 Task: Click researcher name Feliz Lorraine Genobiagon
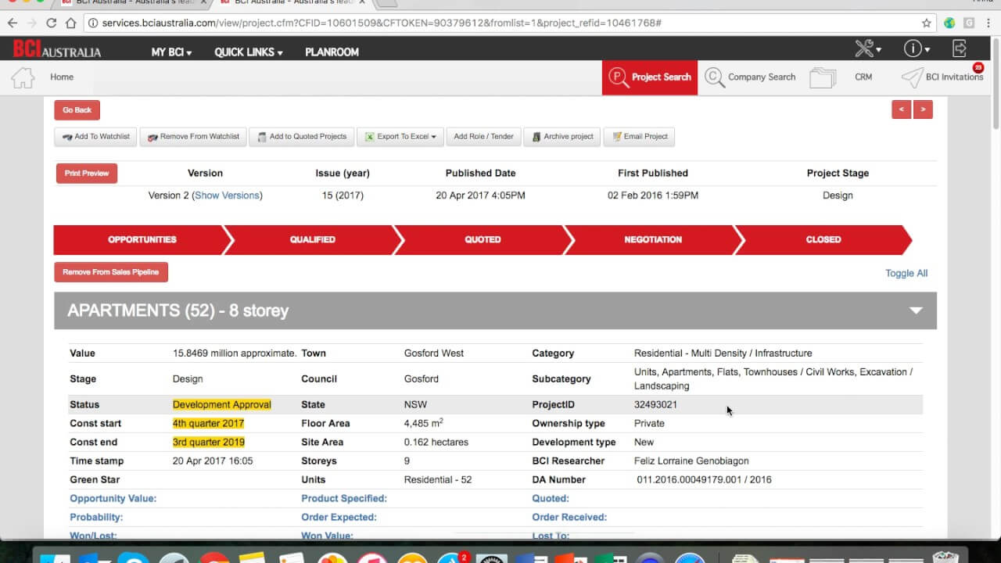pos(691,461)
